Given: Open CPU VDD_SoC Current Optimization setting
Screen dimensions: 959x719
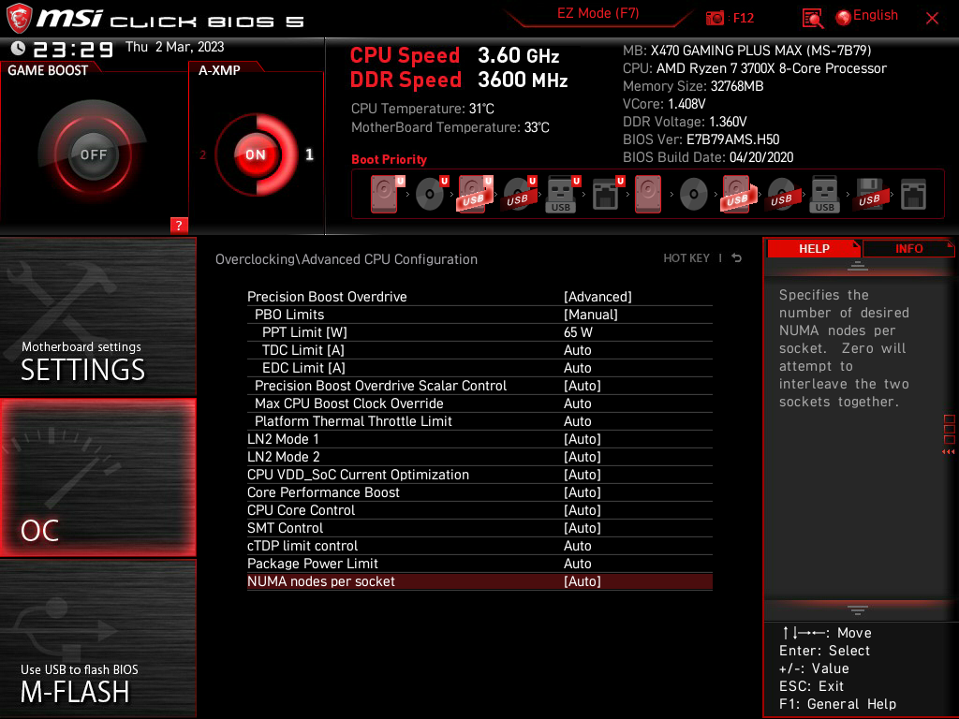Looking at the screenshot, I should click(479, 475).
